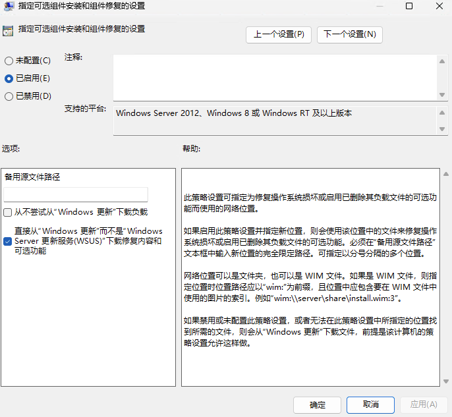Check 从不尝试从 Windows 更新下载负载 checkbox
The image size is (452, 417).
point(7,212)
